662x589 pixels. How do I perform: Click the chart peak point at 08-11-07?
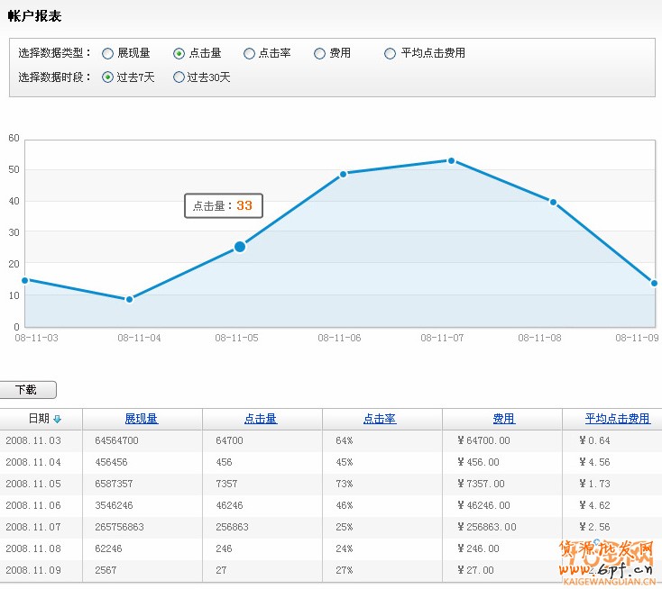[451, 160]
